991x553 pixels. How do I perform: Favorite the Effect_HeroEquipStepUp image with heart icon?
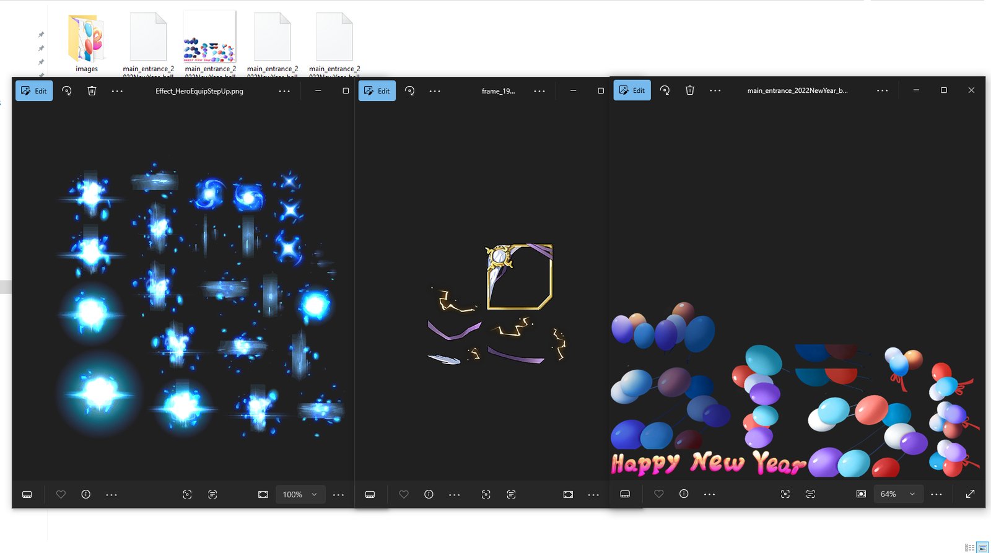click(x=61, y=494)
